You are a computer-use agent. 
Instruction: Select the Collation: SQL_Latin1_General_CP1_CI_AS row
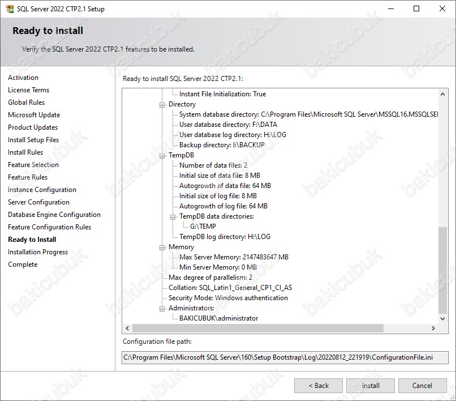tap(230, 288)
